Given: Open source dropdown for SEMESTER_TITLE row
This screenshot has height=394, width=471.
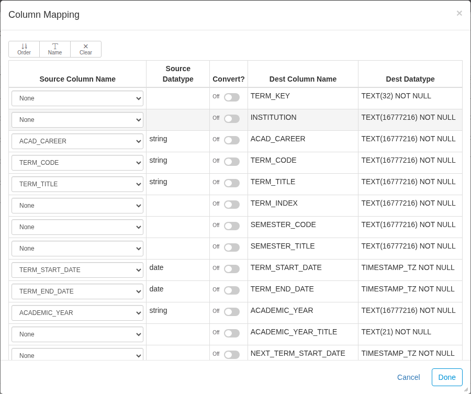Looking at the screenshot, I should click(x=77, y=249).
